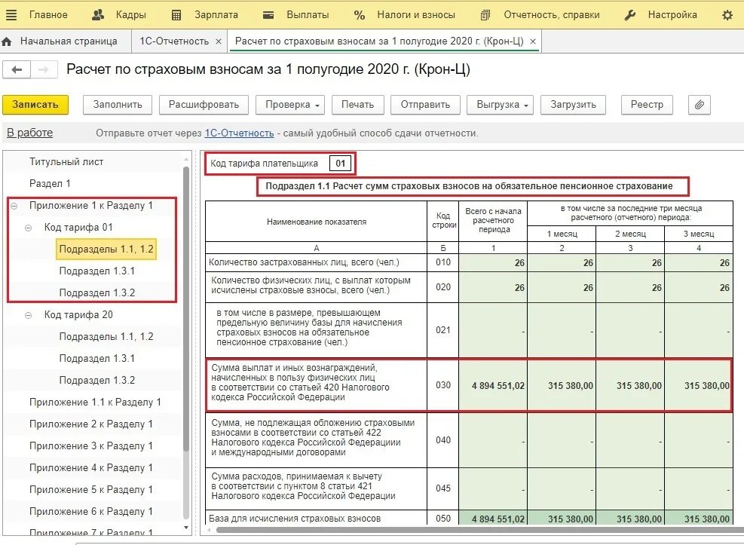744x545 pixels.
Task: Select Титульный лист in the tree
Action: pyautogui.click(x=66, y=162)
